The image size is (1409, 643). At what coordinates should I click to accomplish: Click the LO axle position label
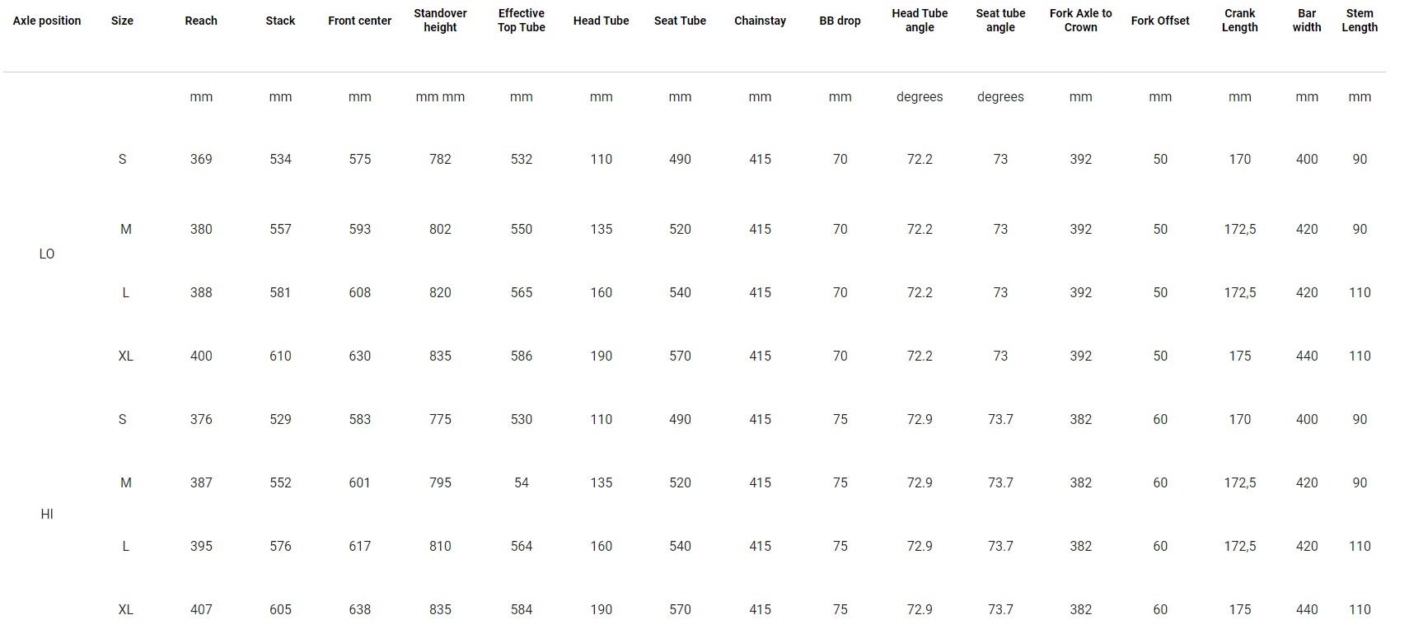coord(47,254)
